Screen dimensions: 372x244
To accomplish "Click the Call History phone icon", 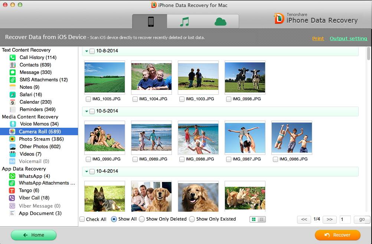I will (x=13, y=57).
